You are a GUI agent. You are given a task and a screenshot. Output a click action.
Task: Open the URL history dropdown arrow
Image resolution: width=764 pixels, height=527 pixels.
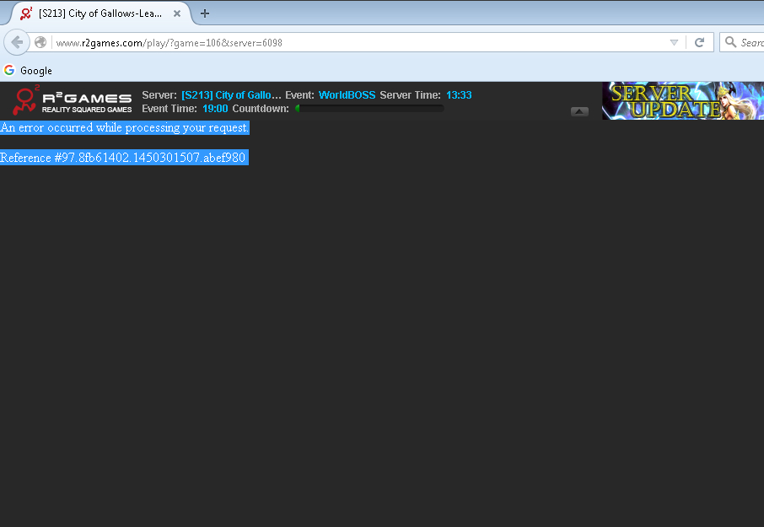[674, 42]
